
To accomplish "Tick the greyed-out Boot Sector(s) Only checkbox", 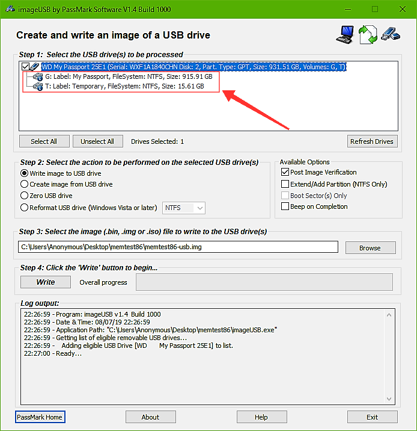I will [285, 196].
